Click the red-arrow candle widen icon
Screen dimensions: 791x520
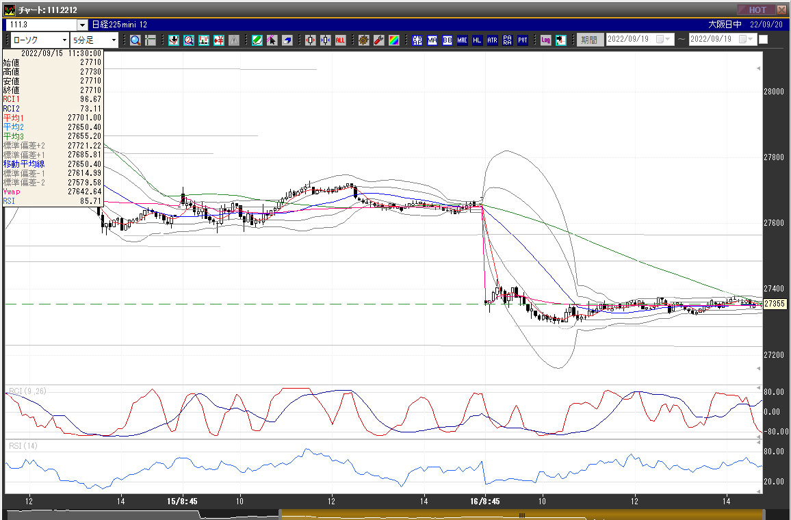[x=310, y=40]
